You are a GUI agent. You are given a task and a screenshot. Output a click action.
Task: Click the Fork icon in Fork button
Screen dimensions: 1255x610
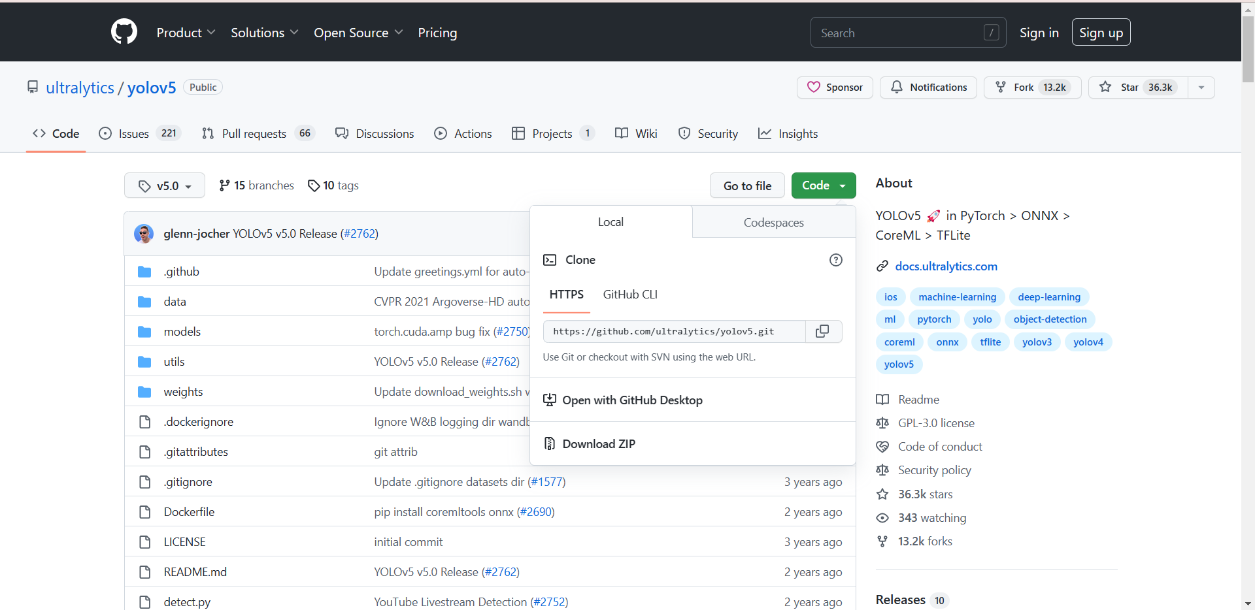point(1001,87)
